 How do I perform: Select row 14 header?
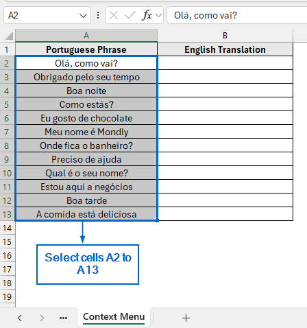[x=8, y=228]
